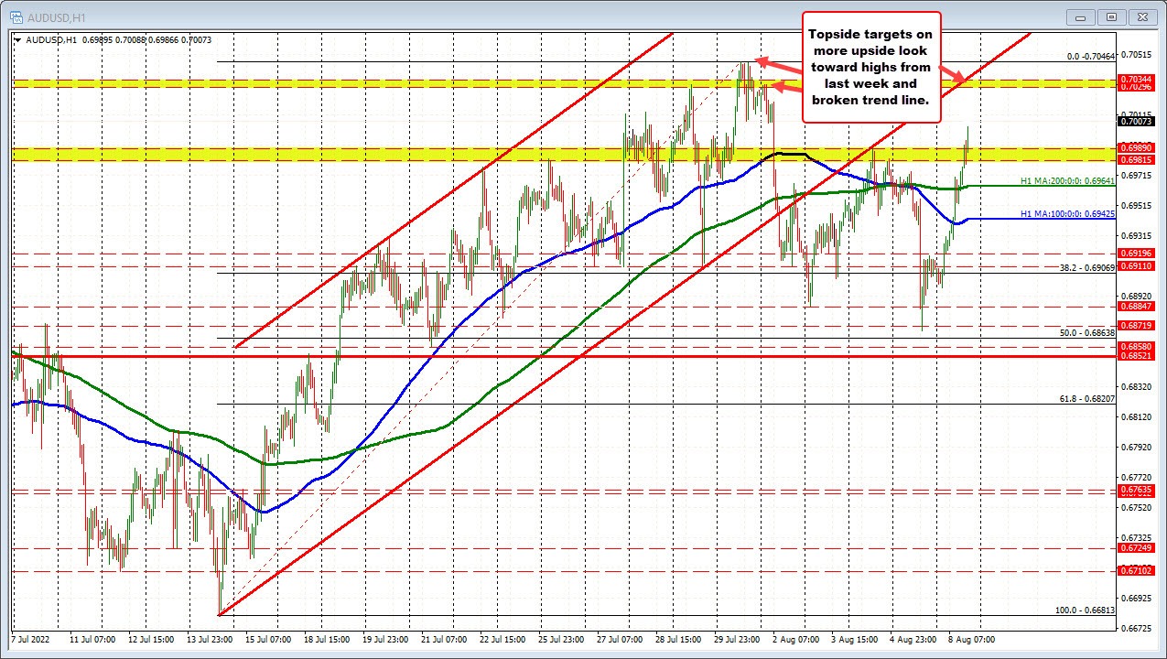Viewport: 1167px width, 659px height.
Task: Click the red 0.69815 price level label
Action: (x=1135, y=159)
